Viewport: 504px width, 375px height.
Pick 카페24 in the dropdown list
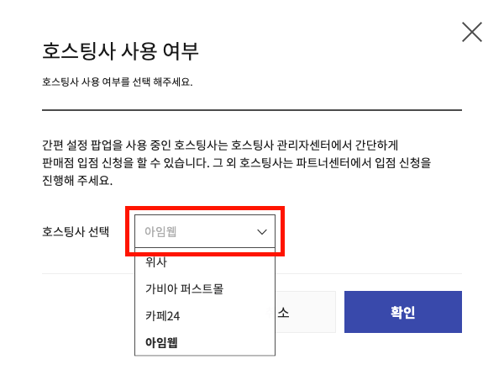pos(163,315)
